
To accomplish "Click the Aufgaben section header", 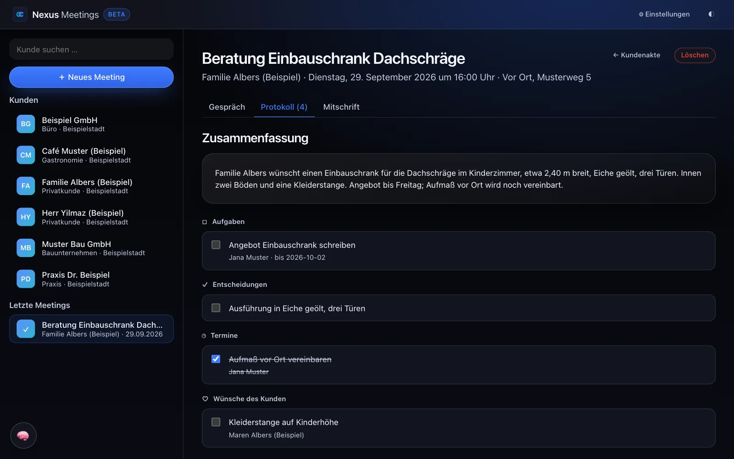I will [x=224, y=222].
